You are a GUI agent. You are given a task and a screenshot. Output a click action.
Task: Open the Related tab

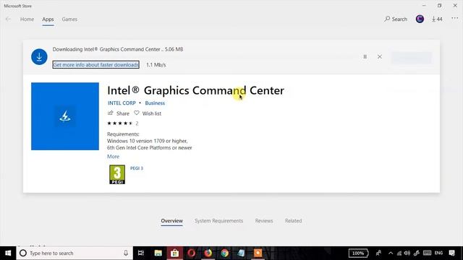293,221
